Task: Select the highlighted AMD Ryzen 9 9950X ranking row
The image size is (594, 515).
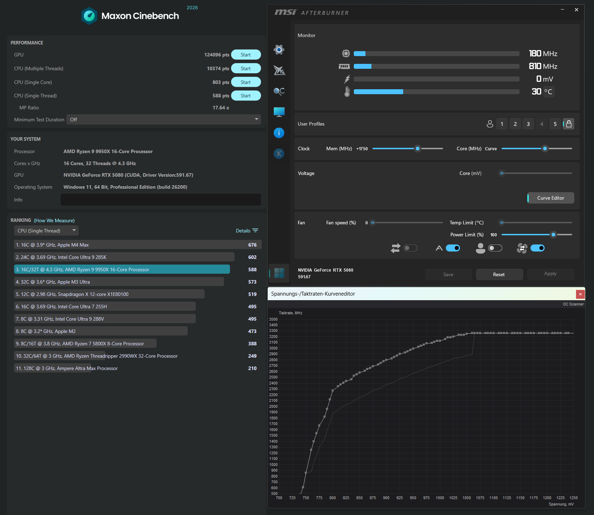Action: 138,269
